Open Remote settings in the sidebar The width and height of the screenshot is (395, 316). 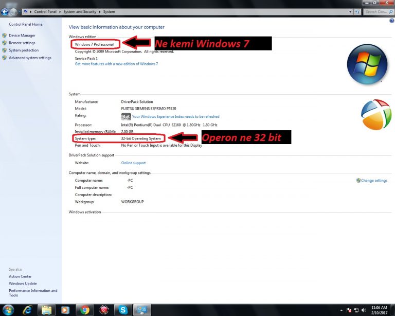22,43
